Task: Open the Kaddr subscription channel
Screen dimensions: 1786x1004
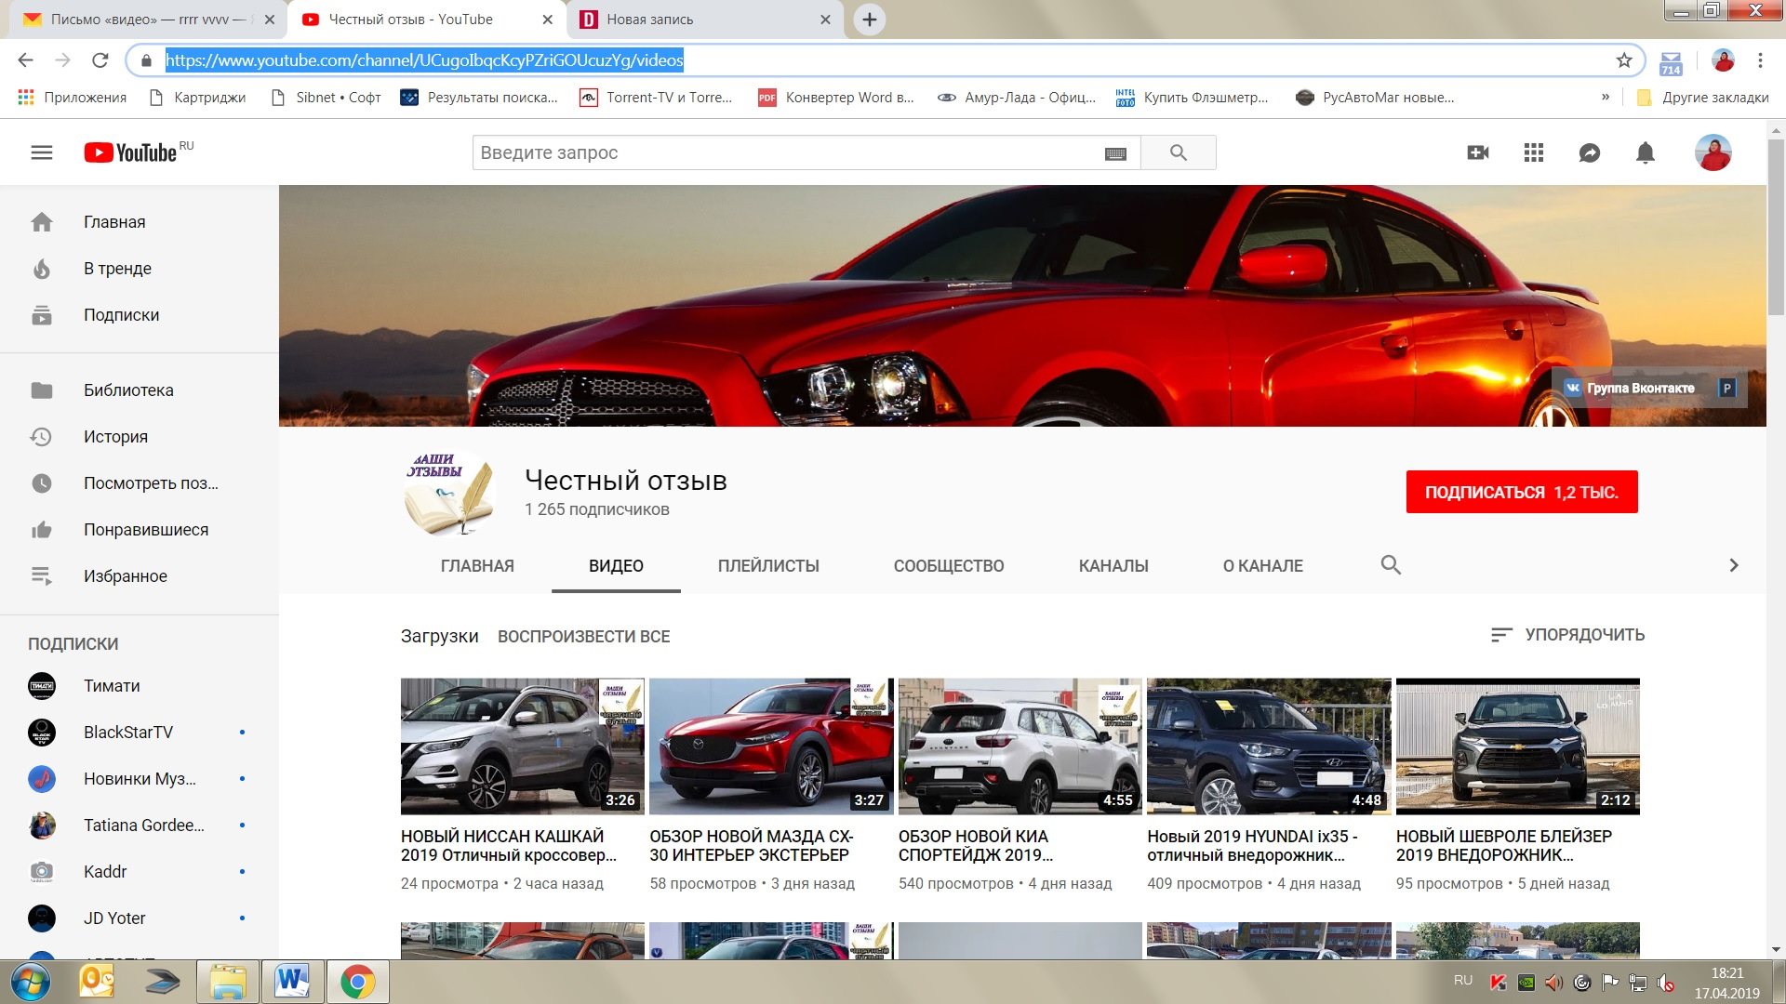Action: click(x=140, y=872)
